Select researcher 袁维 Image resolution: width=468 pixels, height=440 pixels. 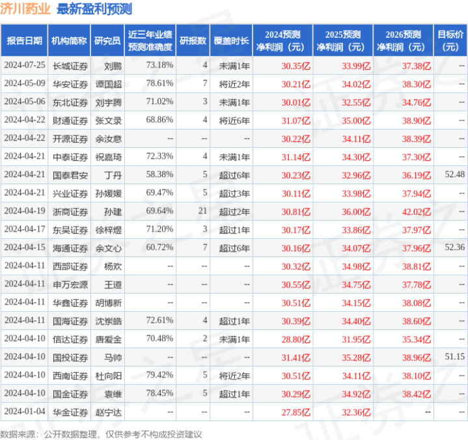[113, 394]
